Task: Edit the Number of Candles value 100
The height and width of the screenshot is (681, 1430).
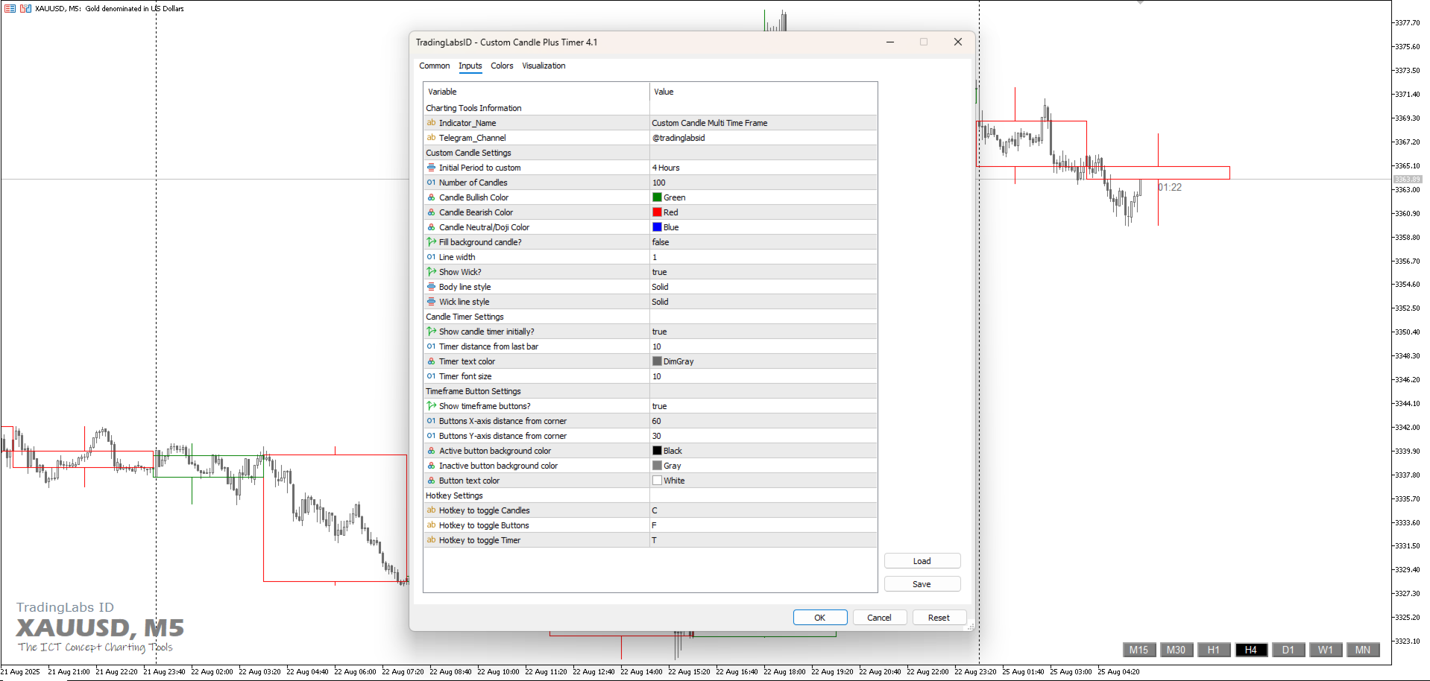Action: click(763, 183)
